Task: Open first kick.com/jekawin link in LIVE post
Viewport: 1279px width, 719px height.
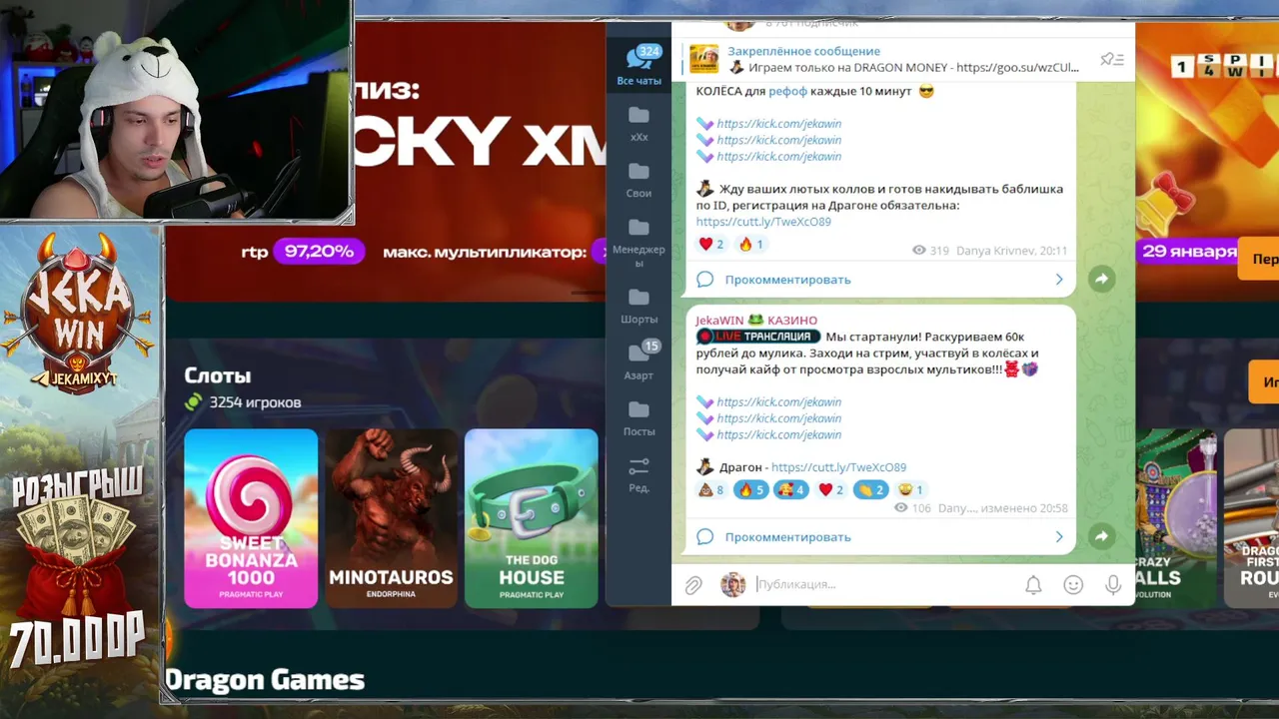Action: [778, 402]
